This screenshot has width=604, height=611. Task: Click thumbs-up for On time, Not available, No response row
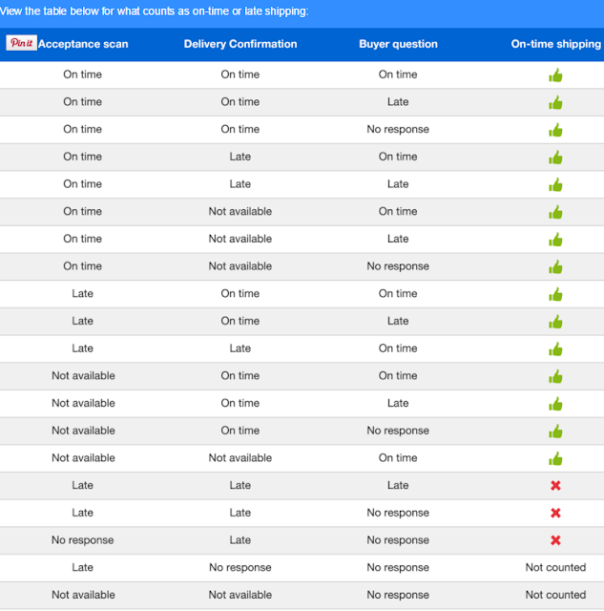(555, 266)
